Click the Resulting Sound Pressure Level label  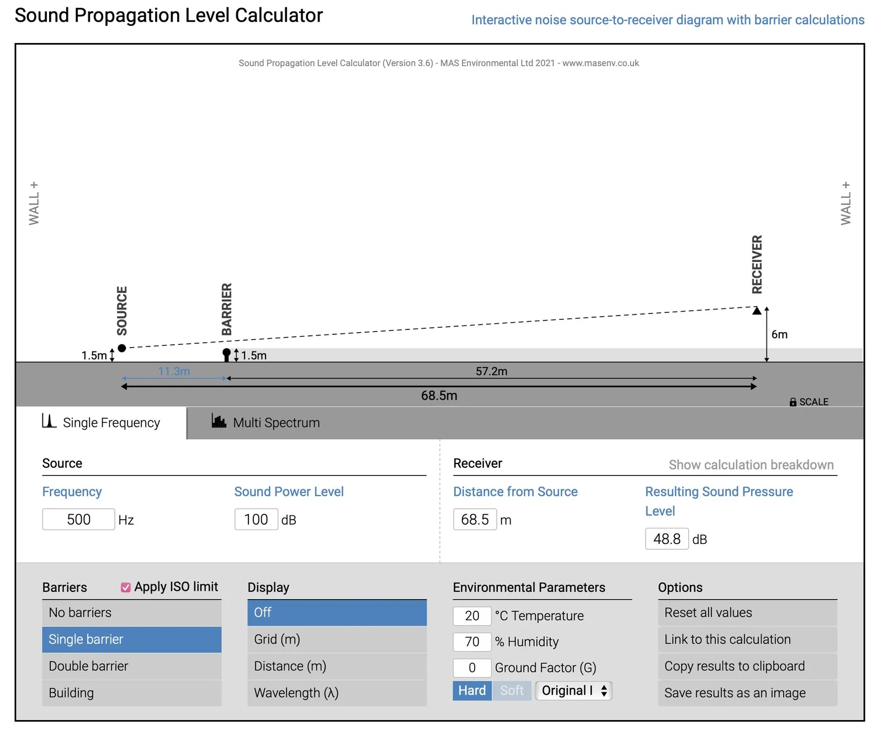(x=719, y=501)
